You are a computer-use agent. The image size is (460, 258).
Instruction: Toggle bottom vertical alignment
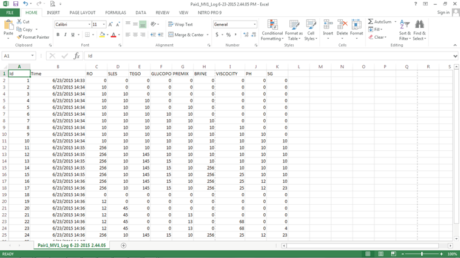tap(143, 24)
